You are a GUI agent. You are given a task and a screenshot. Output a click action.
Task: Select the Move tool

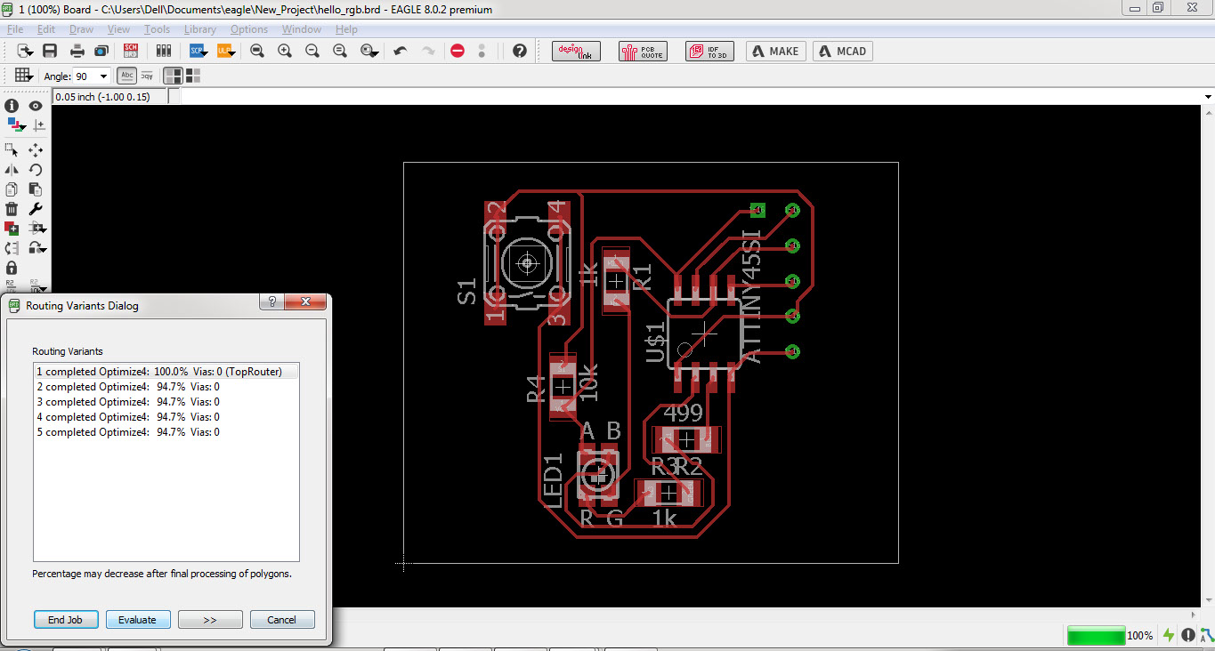point(36,149)
